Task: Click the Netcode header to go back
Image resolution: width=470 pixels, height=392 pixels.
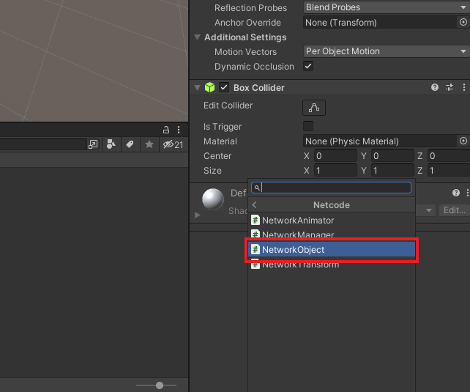Action: point(332,205)
